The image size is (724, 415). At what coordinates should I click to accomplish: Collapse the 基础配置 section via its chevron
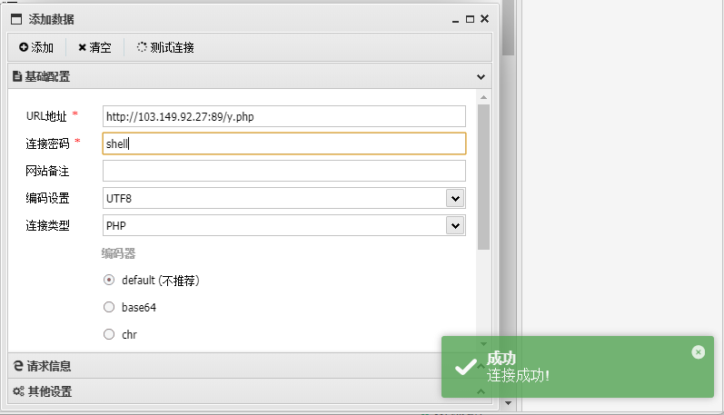point(481,77)
